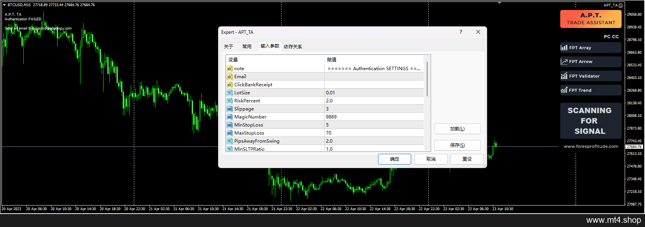
Task: Select the MinSLTPRatio value 1.0
Action: [374, 149]
